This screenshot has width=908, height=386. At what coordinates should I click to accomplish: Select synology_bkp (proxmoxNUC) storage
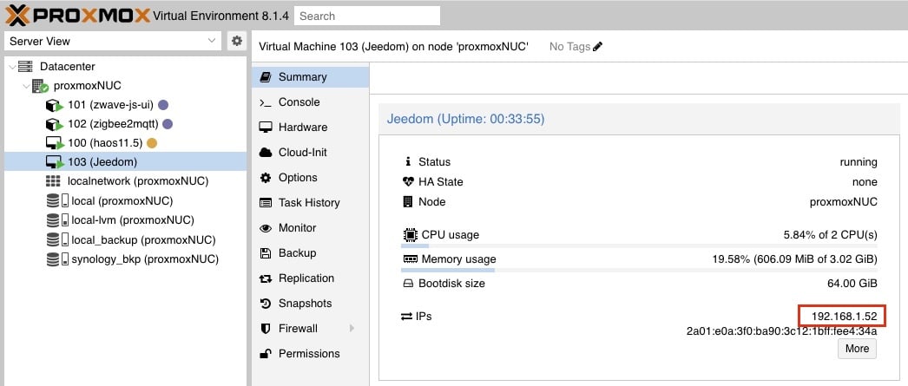(145, 258)
